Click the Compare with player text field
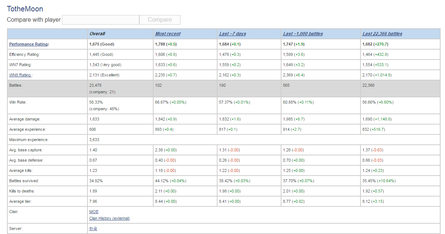This screenshot has width=445, height=234. (100, 20)
